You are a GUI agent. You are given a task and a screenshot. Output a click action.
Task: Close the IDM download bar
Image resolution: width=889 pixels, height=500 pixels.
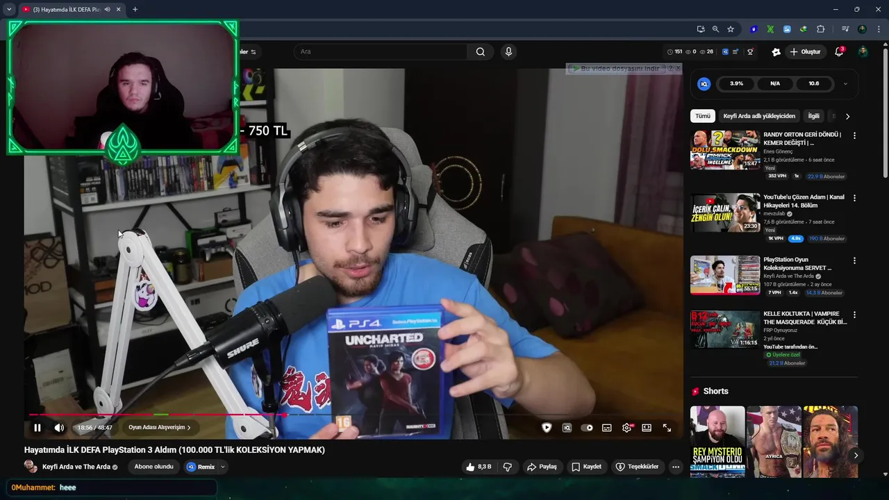tap(678, 68)
